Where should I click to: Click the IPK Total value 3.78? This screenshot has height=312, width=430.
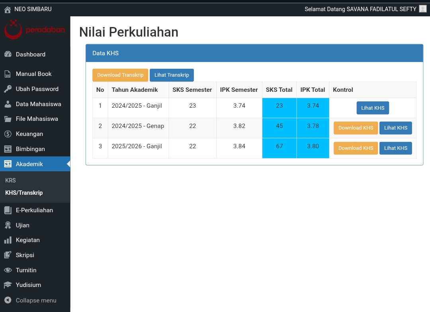coord(313,126)
